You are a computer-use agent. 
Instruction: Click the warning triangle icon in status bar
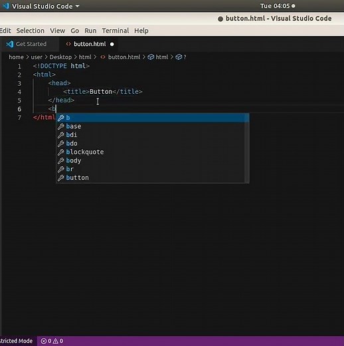[x=55, y=341]
